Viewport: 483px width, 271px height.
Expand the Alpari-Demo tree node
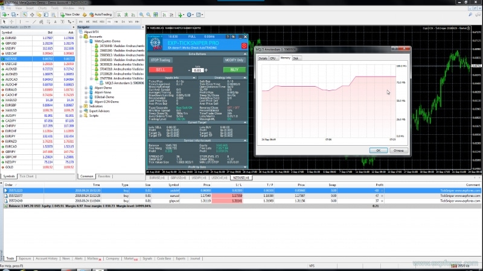[x=86, y=87]
